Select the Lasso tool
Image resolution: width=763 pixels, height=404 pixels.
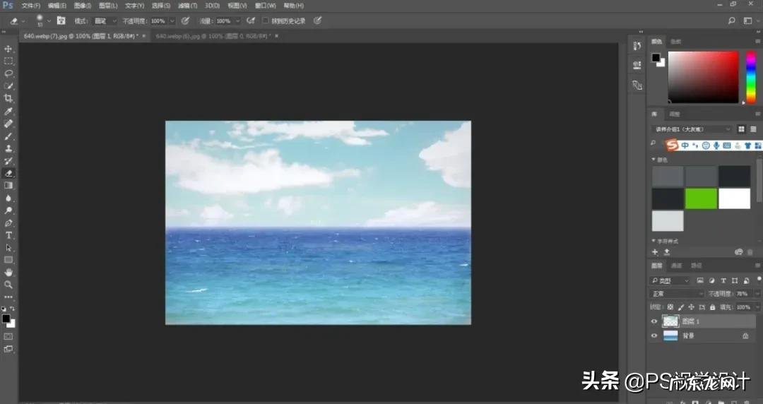pos(8,73)
